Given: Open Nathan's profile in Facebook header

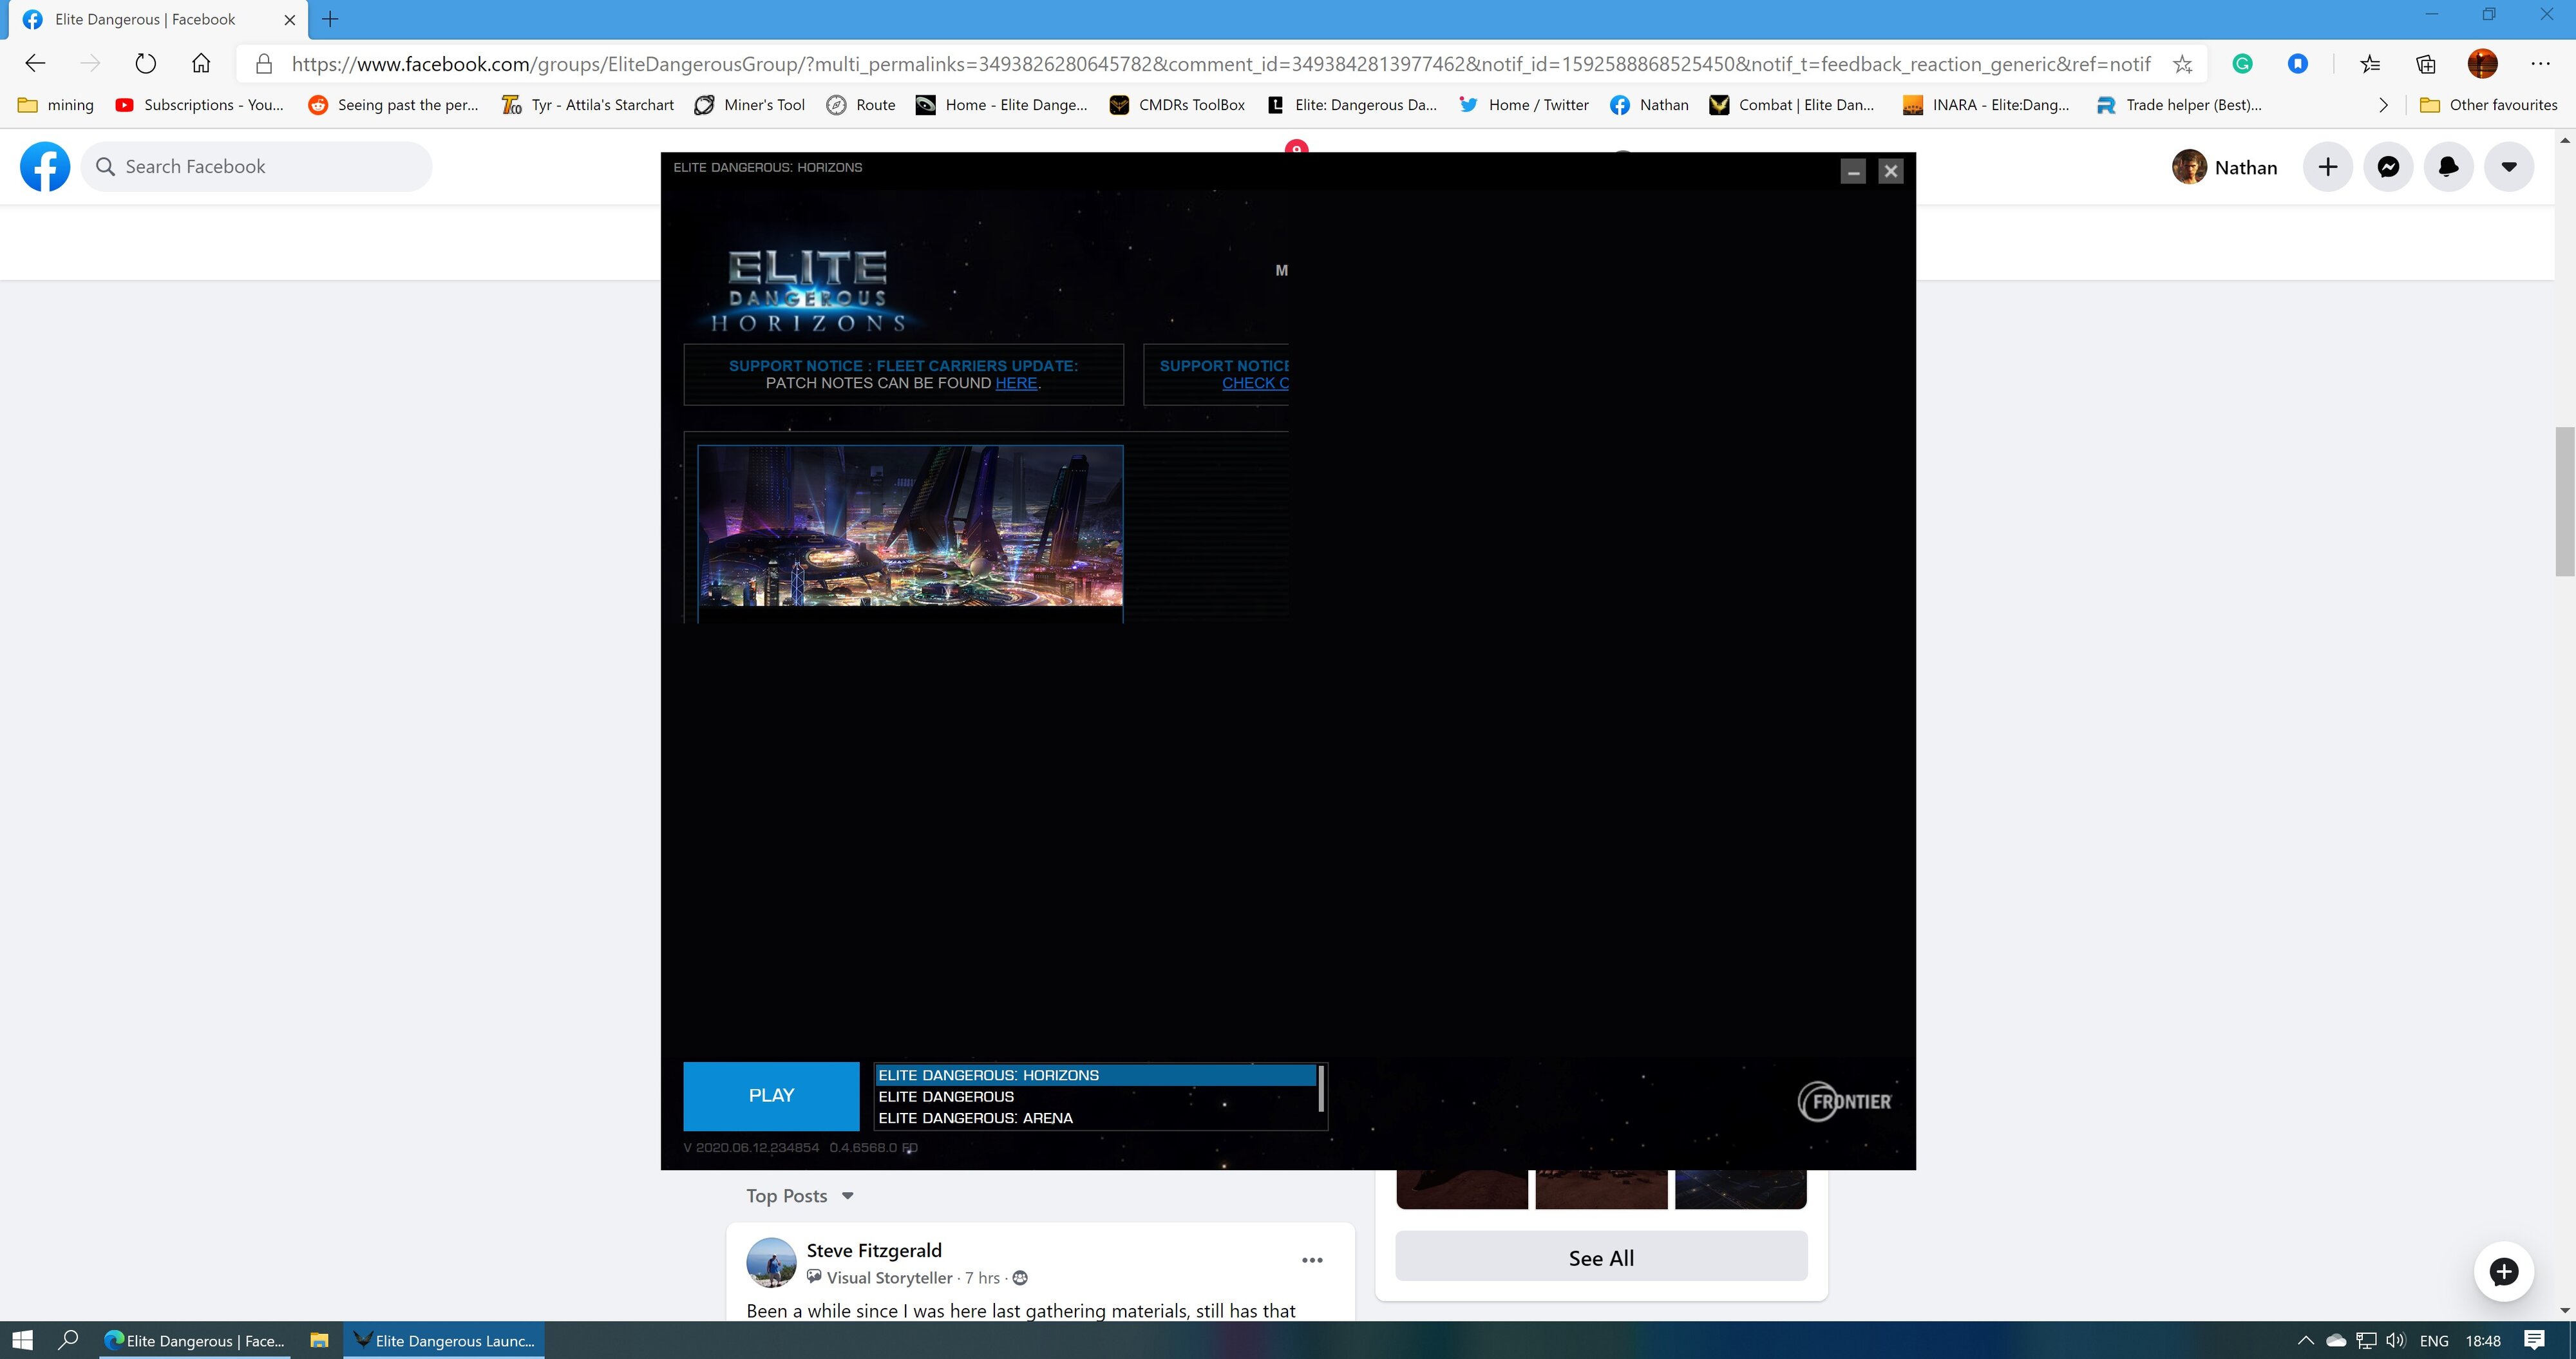Looking at the screenshot, I should (x=2225, y=167).
